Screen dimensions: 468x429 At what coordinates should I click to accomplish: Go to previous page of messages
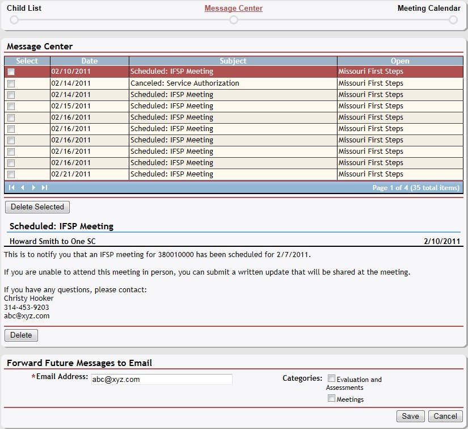pyautogui.click(x=23, y=187)
